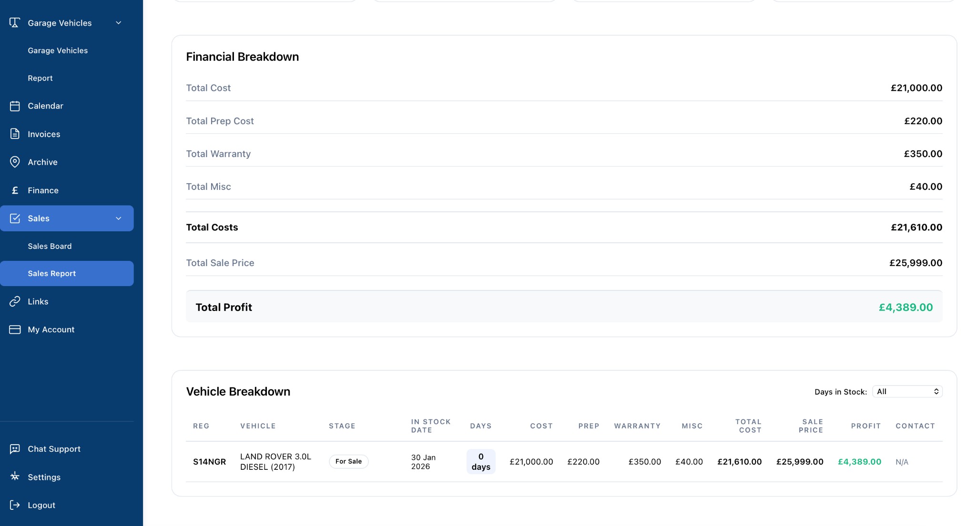The image size is (976, 526).
Task: Collapse the Sales section chevron
Action: (x=119, y=218)
